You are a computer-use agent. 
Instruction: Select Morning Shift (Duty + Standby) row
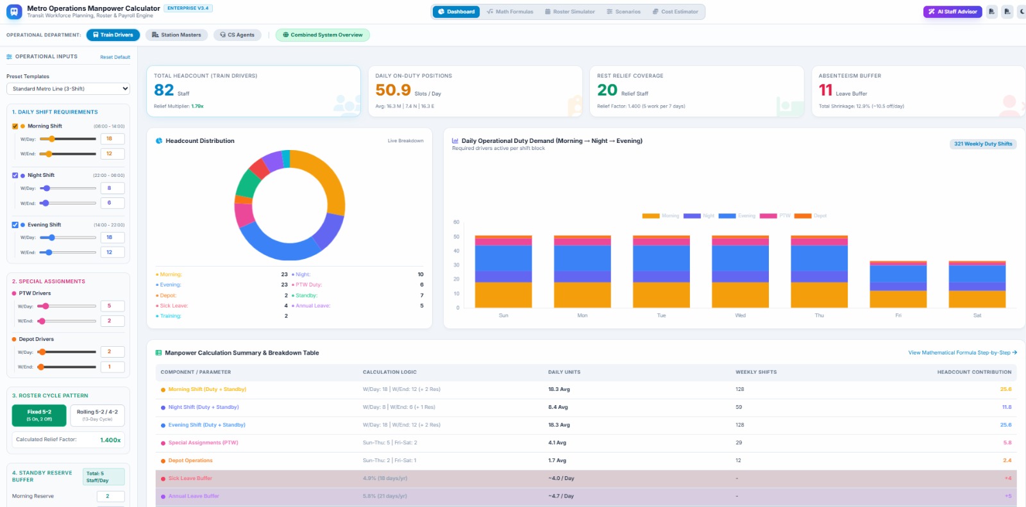[x=586, y=389]
